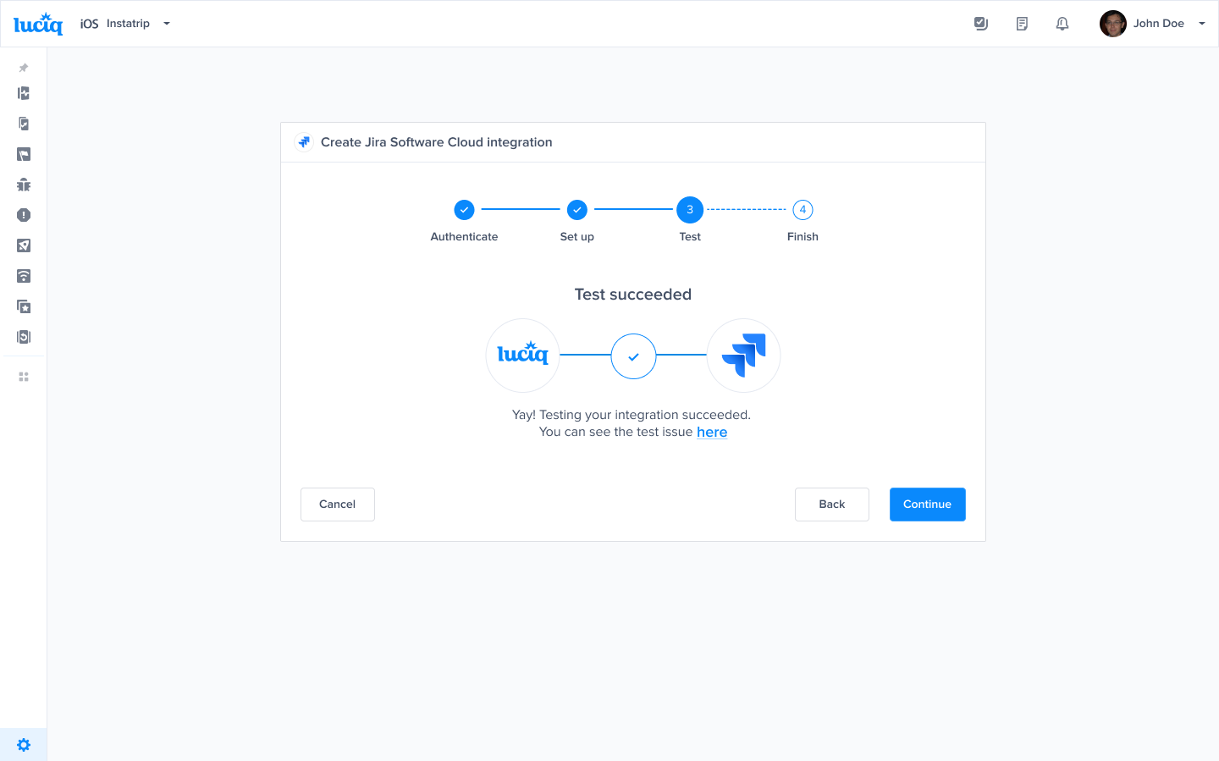Click the flag icon in the sidebar
This screenshot has width=1219, height=761.
point(24,154)
